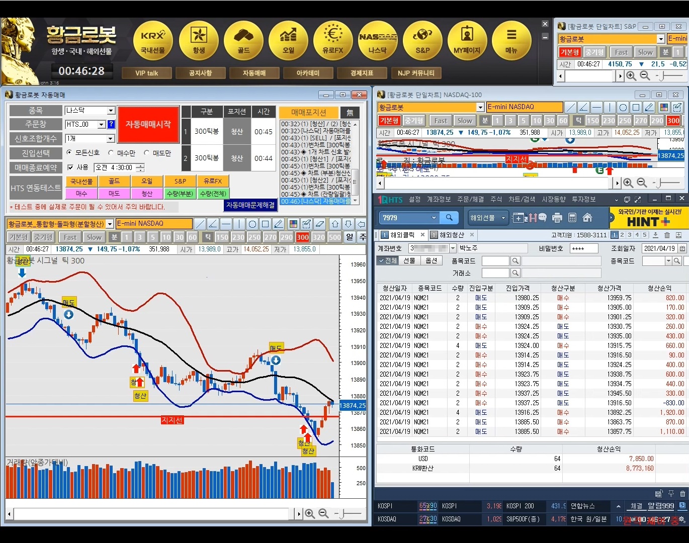The height and width of the screenshot is (543, 689).
Task: Click eraser tool in main chart toolbar
Action: pyautogui.click(x=319, y=224)
